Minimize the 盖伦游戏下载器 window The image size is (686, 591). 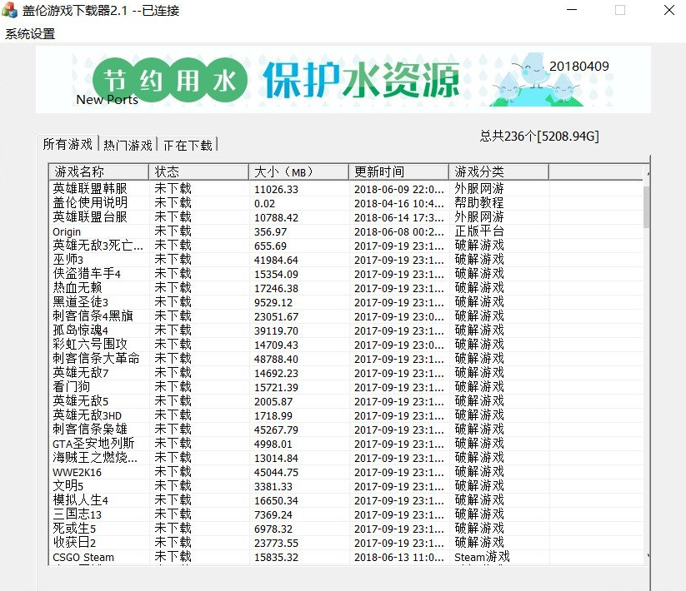[572, 10]
